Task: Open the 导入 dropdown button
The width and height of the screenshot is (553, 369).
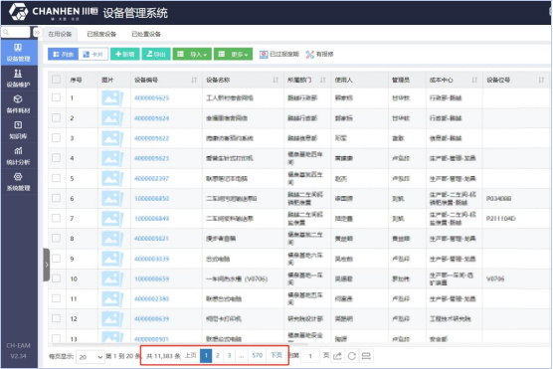Action: (192, 54)
